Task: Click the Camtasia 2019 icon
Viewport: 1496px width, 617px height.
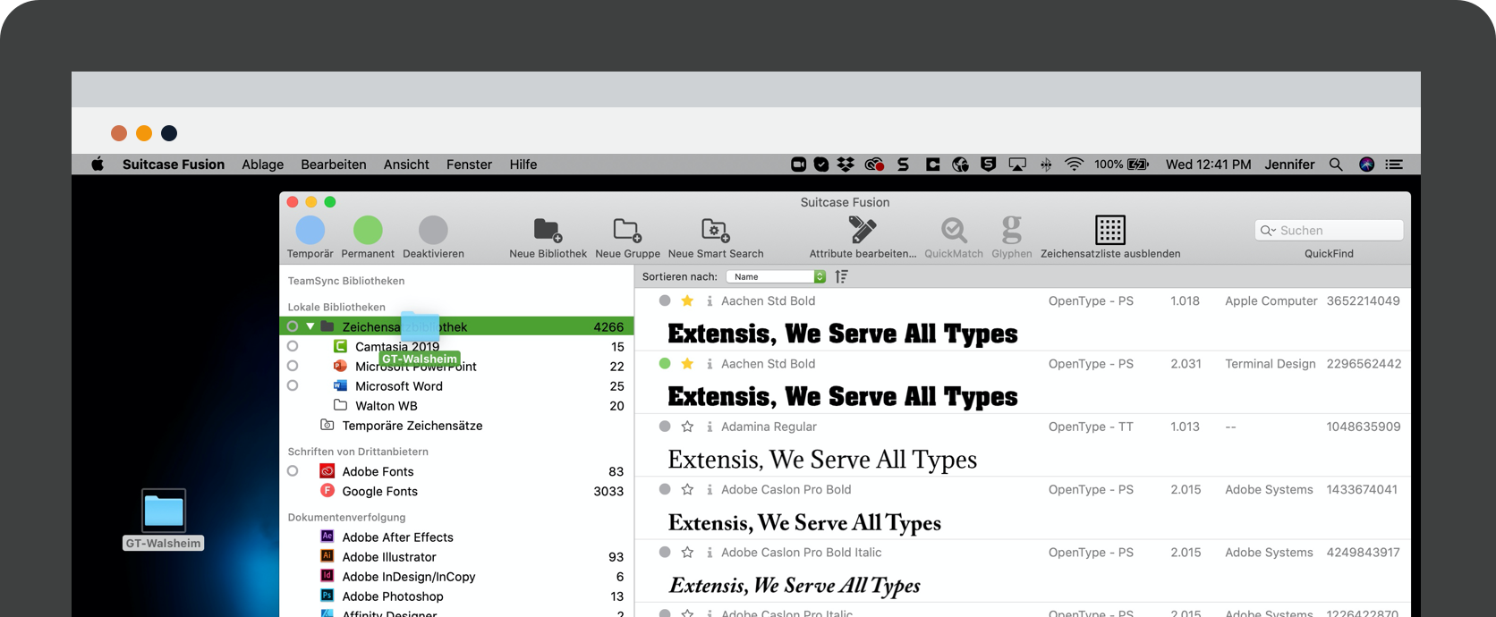Action: point(340,346)
